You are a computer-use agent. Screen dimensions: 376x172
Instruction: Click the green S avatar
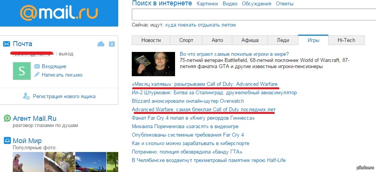click(22, 71)
